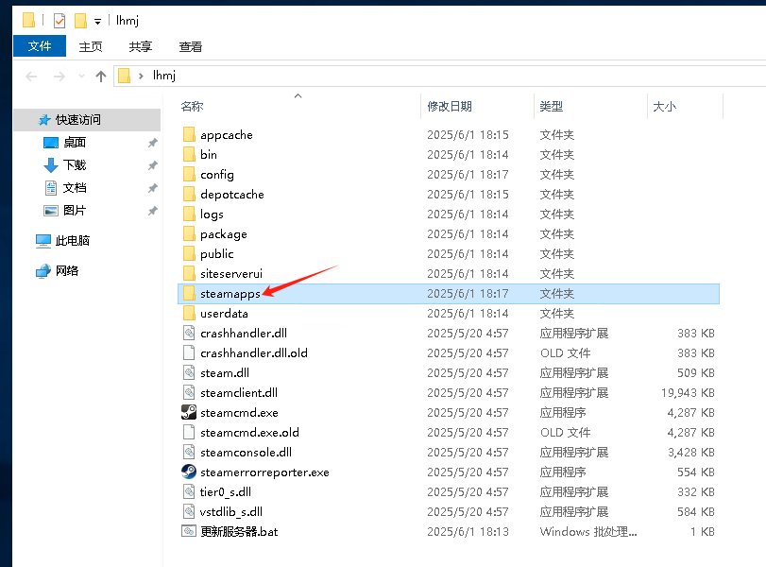The image size is (766, 567).
Task: Select the steam.dll file icon
Action: pos(189,372)
